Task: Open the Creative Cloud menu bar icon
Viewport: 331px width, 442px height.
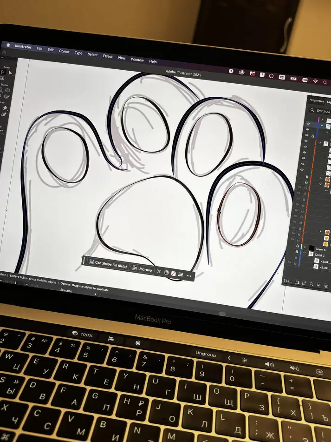Action: coord(242,73)
